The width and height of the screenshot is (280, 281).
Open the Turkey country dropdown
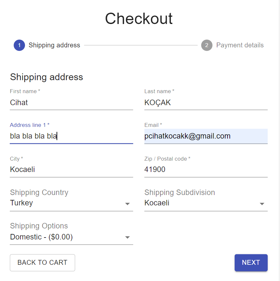71,203
